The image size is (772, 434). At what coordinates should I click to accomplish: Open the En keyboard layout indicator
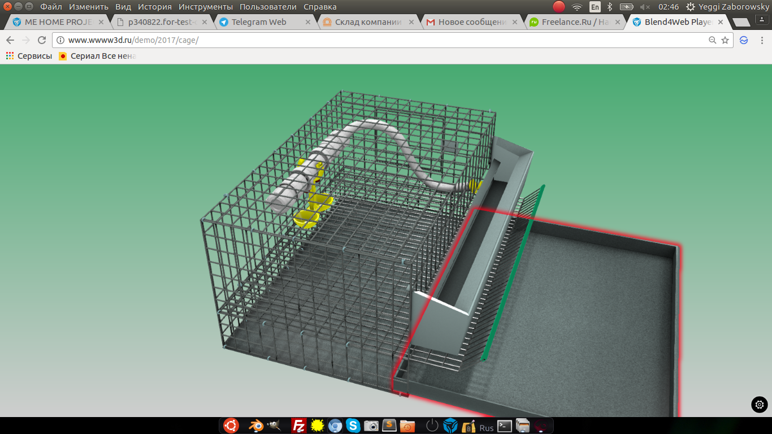pyautogui.click(x=595, y=7)
